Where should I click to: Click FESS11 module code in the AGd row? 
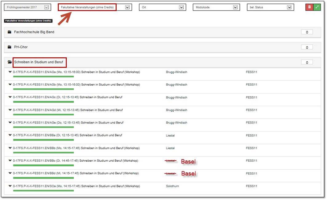[251, 110]
